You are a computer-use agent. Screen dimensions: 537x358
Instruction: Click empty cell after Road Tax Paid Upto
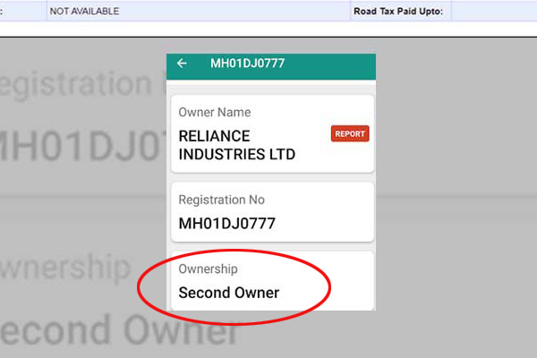(492, 11)
